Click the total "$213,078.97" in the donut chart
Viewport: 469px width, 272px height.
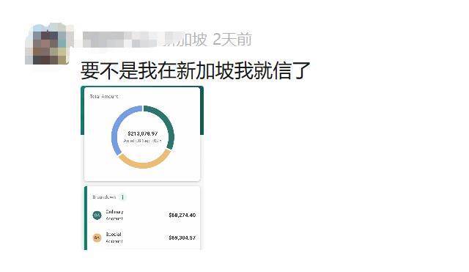(x=143, y=133)
